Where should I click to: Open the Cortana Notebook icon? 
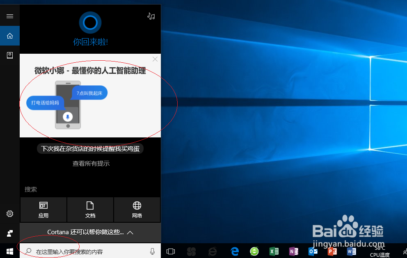click(x=10, y=55)
